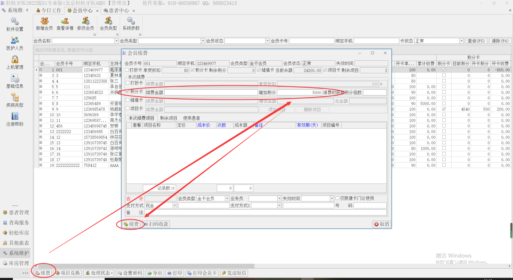The width and height of the screenshot is (513, 280).
Task: Open the 支付方式1 dropdown
Action: pyautogui.click(x=279, y=205)
